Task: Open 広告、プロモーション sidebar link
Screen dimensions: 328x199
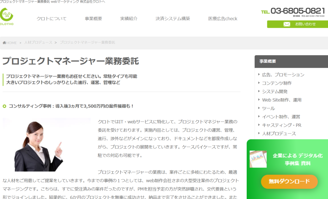Action: pos(283,75)
